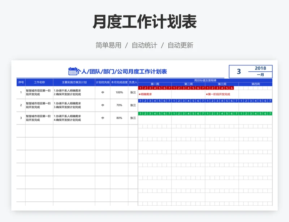The width and height of the screenshot is (289, 222).
Task: Select the plan cell containing 4.确保开发按计划完成
Action: (x=74, y=118)
